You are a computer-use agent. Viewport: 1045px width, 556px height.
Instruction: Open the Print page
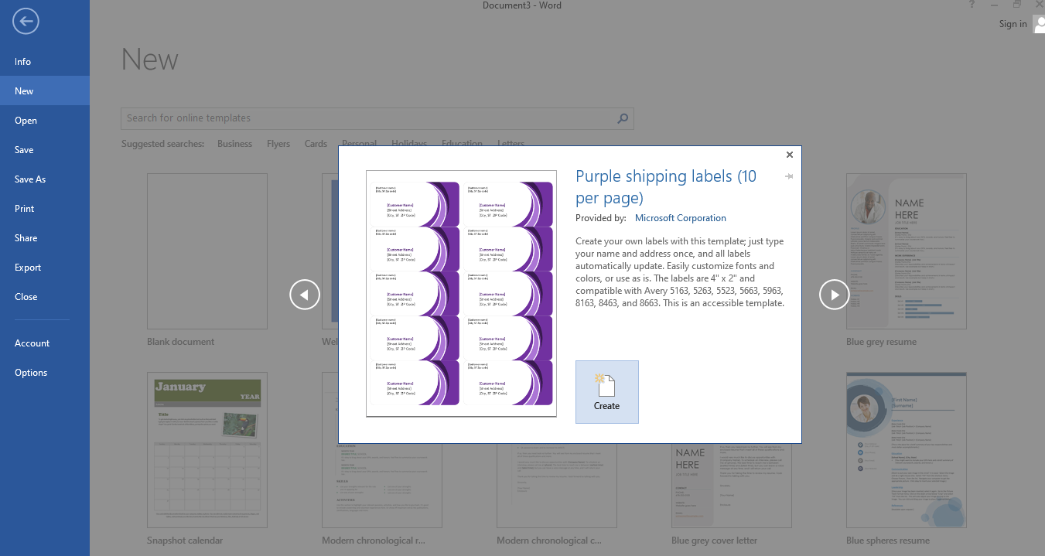[x=45, y=209]
